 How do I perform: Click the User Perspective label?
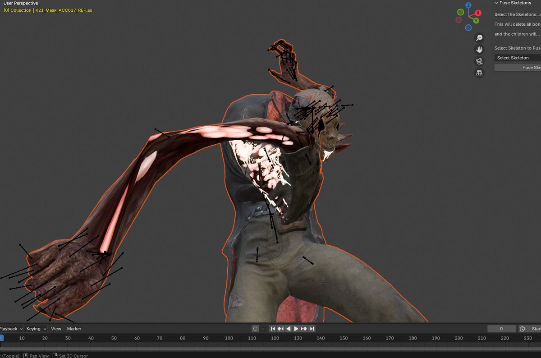(21, 3)
